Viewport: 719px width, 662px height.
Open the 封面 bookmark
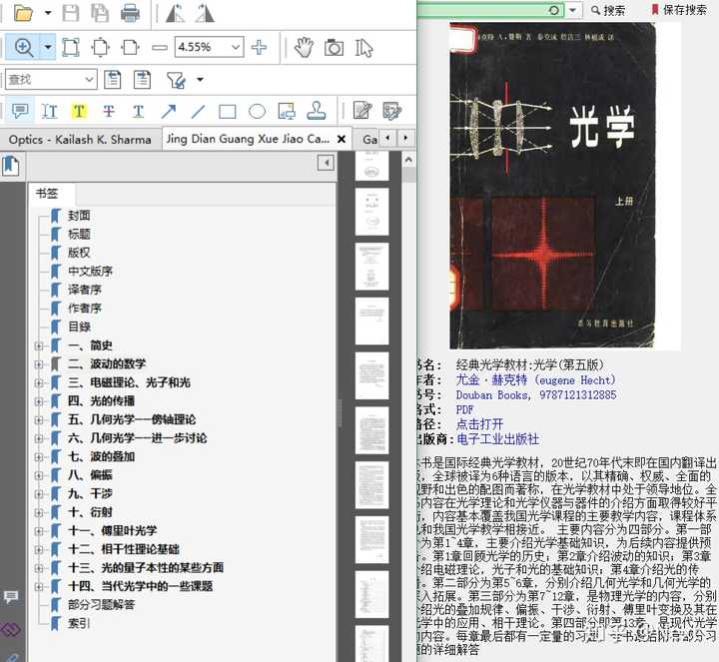point(79,216)
